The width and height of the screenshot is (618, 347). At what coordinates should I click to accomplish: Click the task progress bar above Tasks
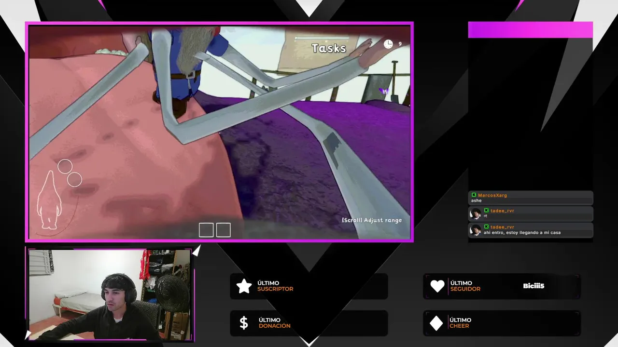tap(322, 38)
